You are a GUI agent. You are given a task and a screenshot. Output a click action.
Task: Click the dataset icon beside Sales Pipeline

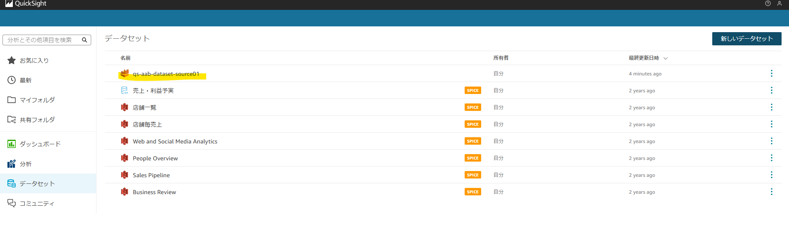[125, 175]
